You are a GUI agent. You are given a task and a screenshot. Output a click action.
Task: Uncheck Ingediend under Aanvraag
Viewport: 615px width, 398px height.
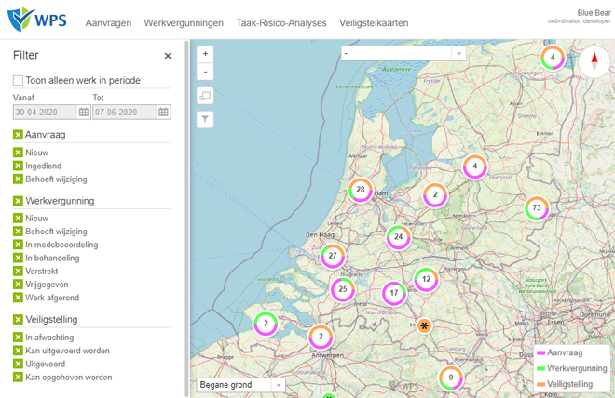(x=18, y=166)
